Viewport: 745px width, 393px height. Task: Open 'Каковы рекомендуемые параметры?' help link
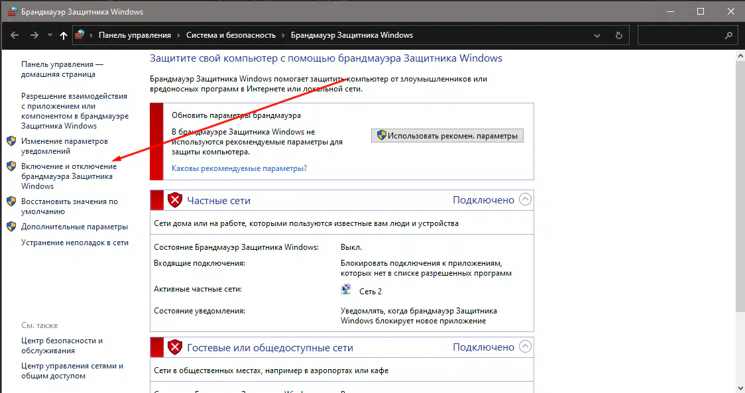pos(239,168)
